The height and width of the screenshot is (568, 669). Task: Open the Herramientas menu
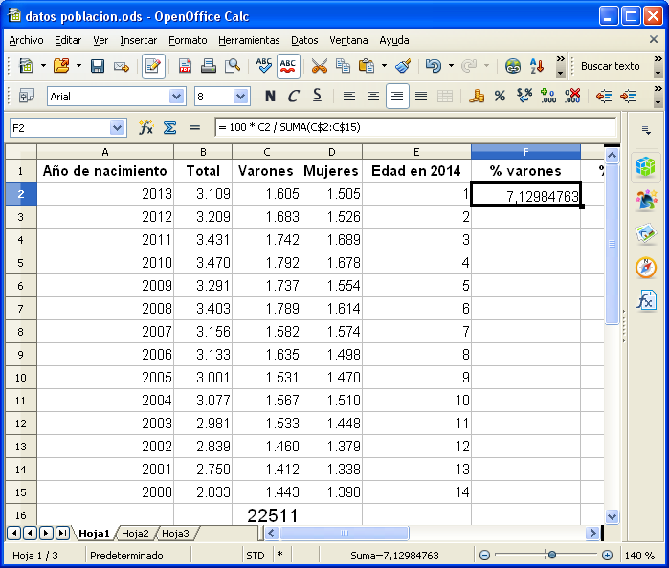pos(249,40)
